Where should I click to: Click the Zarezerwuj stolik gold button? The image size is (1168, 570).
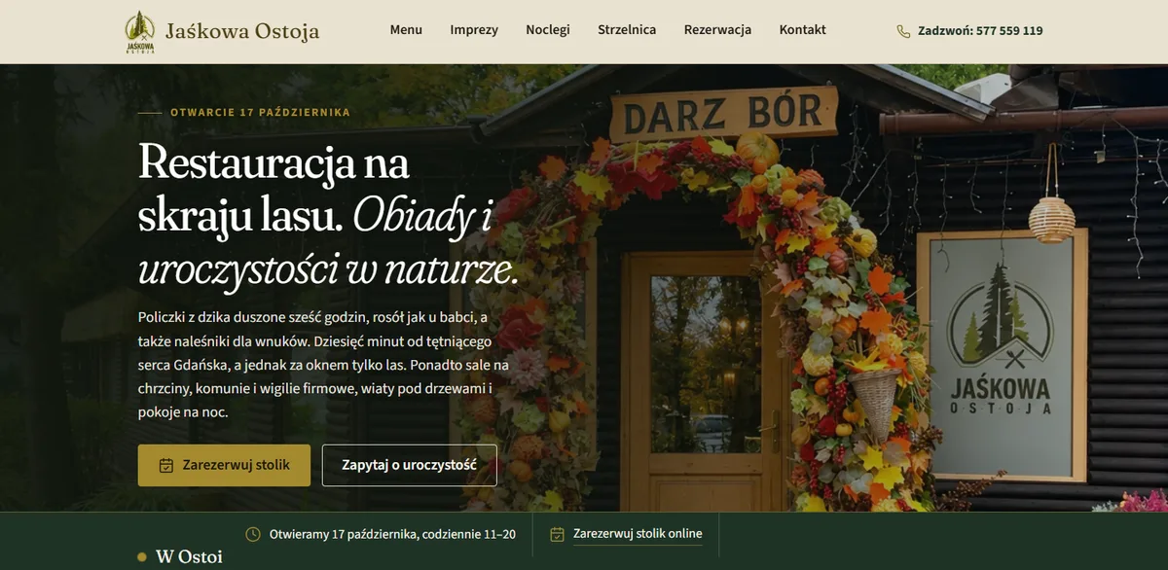(x=224, y=465)
